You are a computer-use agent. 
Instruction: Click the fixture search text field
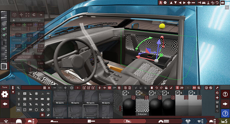pos(32,88)
